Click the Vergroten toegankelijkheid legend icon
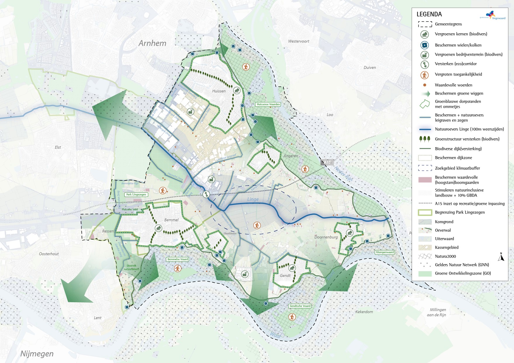The width and height of the screenshot is (514, 363). pos(425,75)
